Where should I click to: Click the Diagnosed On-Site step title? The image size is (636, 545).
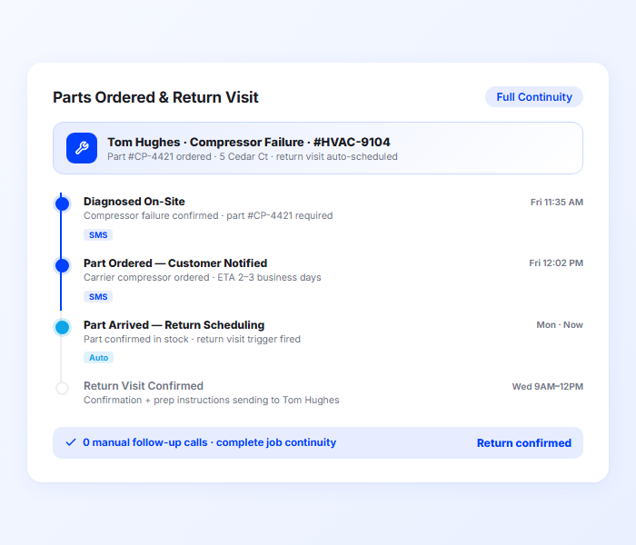[x=134, y=202]
